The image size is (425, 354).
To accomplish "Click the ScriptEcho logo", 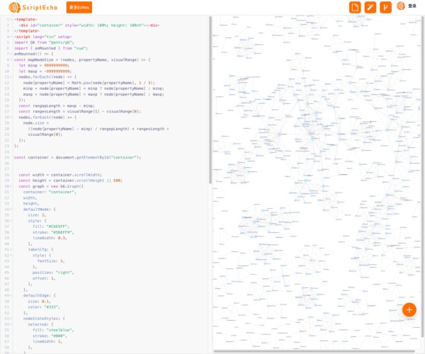I will [x=33, y=7].
